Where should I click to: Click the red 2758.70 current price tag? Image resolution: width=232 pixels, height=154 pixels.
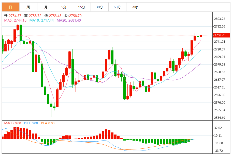(x=222, y=35)
